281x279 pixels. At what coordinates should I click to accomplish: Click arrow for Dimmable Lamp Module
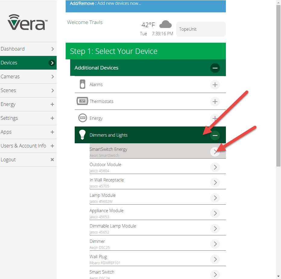[215, 228]
